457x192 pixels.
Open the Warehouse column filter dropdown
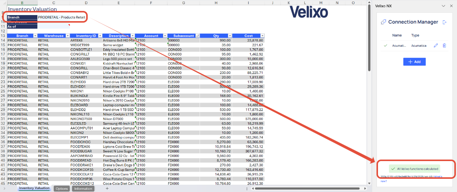(67, 36)
